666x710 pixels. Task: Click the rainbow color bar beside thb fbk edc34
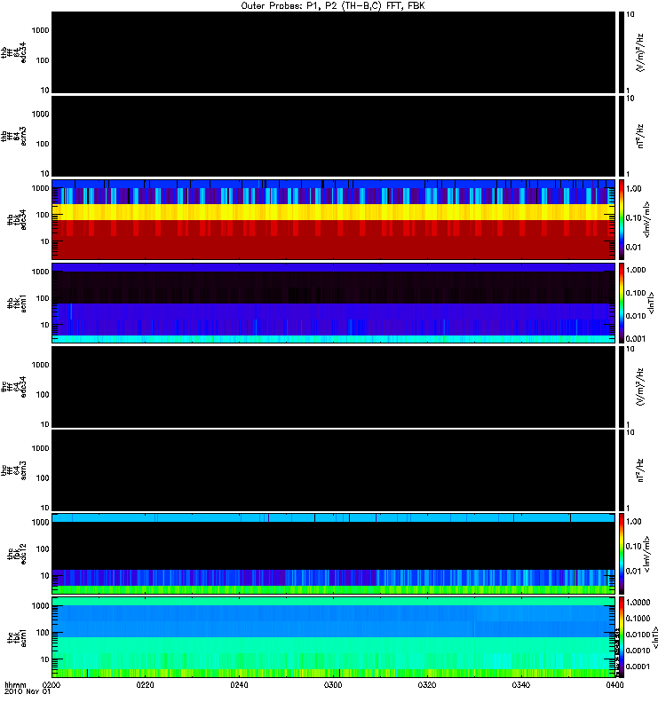point(622,219)
